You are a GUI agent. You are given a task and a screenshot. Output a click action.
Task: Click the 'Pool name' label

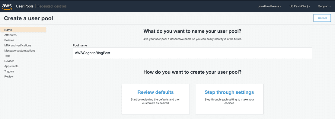tap(80, 45)
